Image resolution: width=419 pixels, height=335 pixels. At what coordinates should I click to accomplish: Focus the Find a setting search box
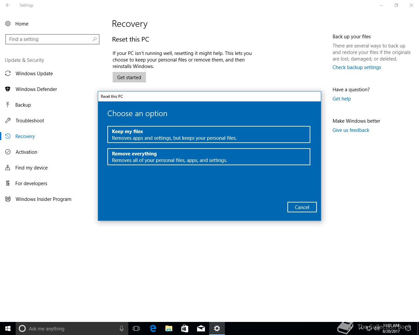49,39
